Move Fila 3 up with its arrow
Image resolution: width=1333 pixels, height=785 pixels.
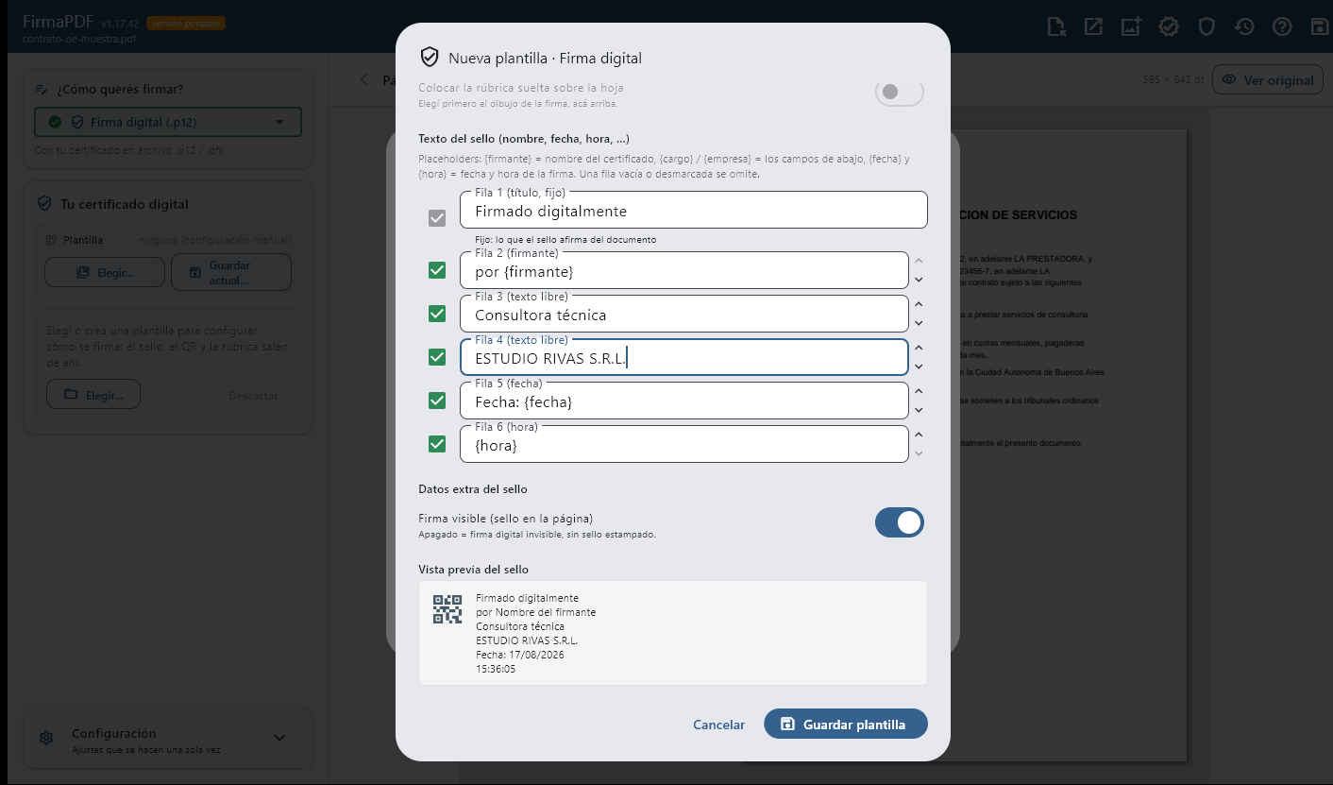[x=919, y=304]
